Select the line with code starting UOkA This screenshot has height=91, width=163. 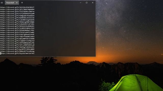tap(17, 51)
